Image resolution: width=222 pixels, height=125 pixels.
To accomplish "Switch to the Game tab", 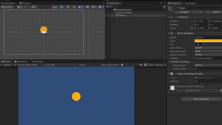I will click(6, 61).
